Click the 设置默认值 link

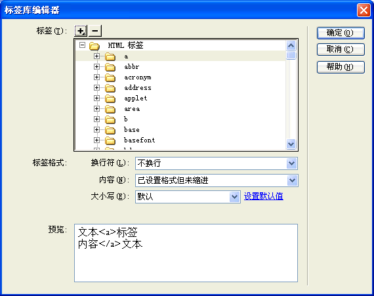click(264, 196)
